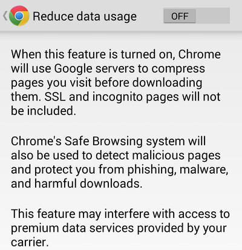Click the Reduce data usage title
This screenshot has height=250, width=242.
(x=85, y=16)
